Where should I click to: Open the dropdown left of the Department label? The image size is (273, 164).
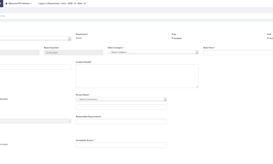pyautogui.click(x=35, y=39)
